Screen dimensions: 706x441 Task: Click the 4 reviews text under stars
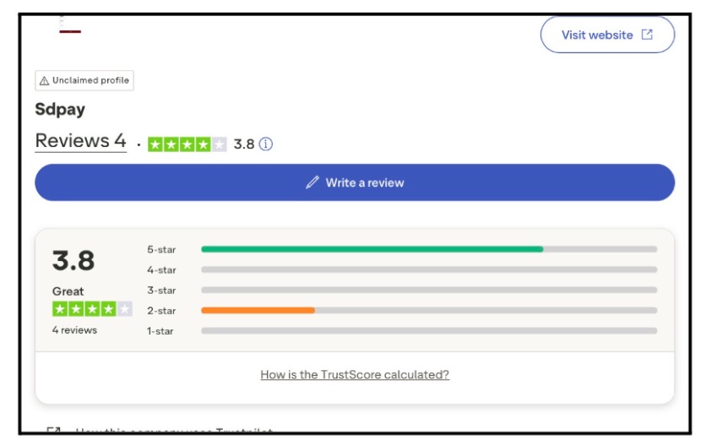tap(74, 330)
